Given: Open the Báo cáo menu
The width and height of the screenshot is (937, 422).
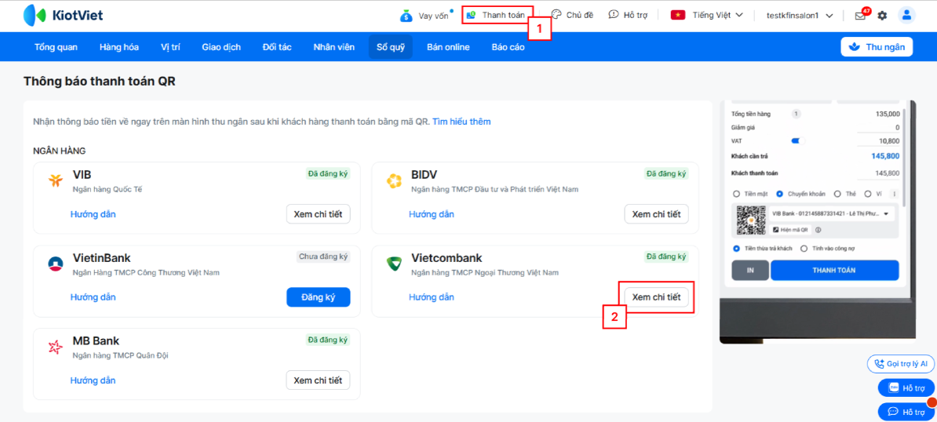Looking at the screenshot, I should (508, 47).
